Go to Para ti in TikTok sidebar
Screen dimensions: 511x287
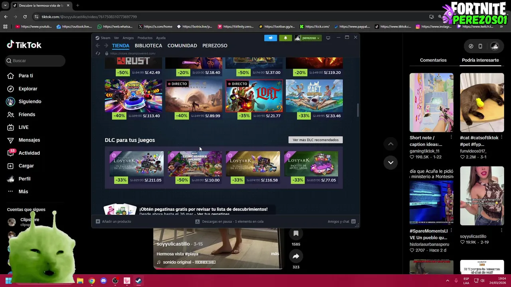point(20,76)
